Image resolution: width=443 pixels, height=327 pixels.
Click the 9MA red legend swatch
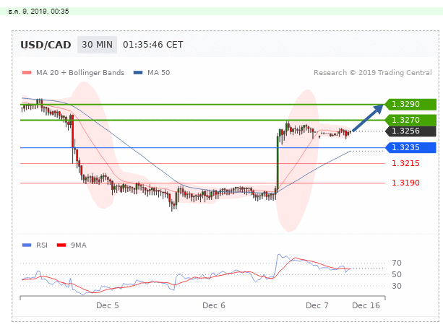point(61,245)
